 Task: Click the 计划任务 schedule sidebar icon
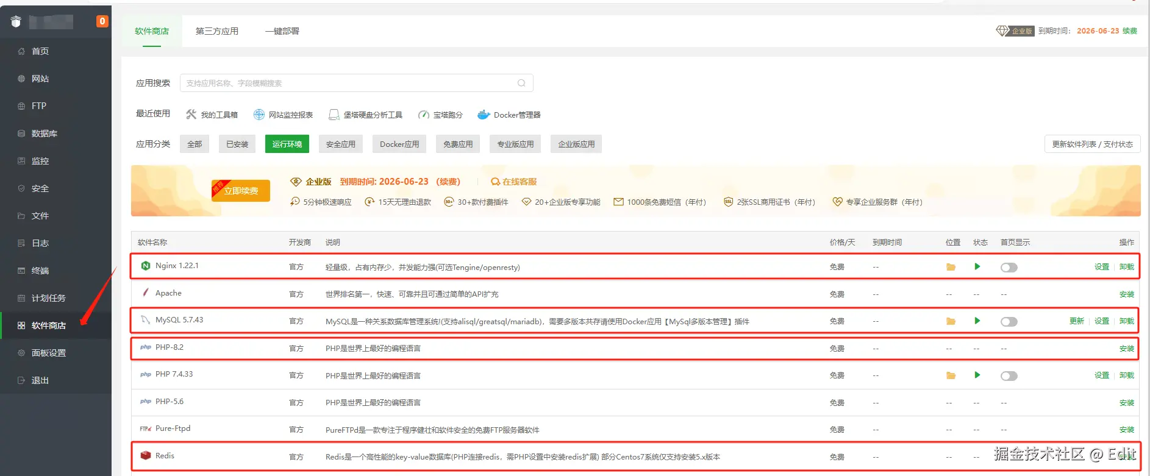[x=21, y=298]
